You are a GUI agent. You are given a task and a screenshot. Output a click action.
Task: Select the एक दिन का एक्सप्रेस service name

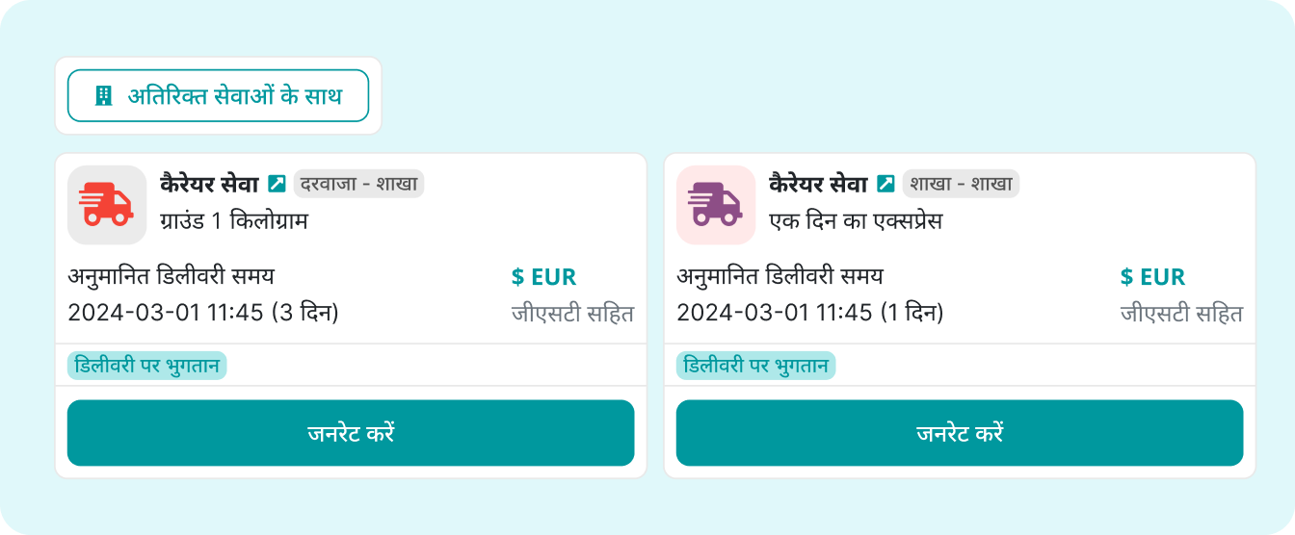point(857,221)
